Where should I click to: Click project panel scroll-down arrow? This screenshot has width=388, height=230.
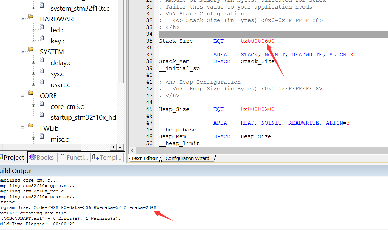tap(120, 147)
